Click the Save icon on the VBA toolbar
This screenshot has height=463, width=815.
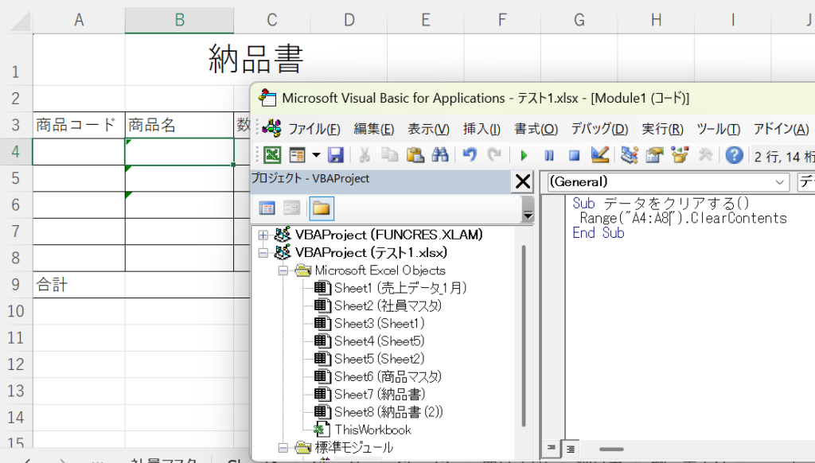click(336, 156)
